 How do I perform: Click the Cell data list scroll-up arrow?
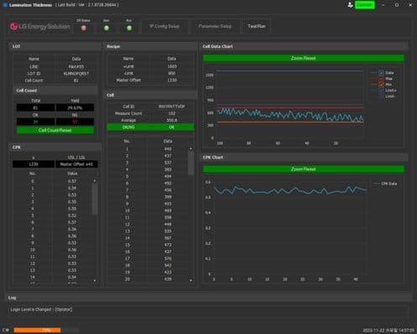191,149
